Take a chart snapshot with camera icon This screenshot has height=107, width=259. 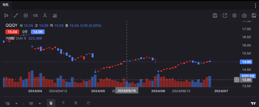244,15
